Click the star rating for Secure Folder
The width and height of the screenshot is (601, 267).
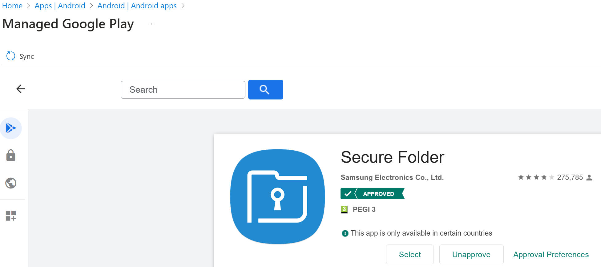pos(536,177)
